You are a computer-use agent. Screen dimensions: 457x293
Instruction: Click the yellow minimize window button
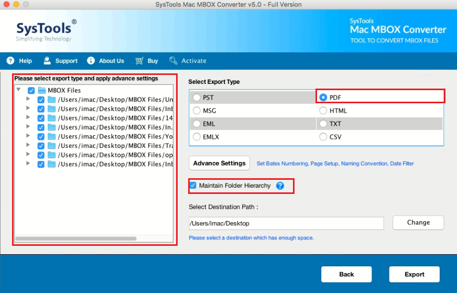[x=16, y=4]
